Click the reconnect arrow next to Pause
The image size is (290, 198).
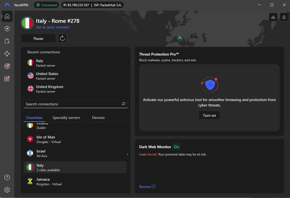point(62,38)
